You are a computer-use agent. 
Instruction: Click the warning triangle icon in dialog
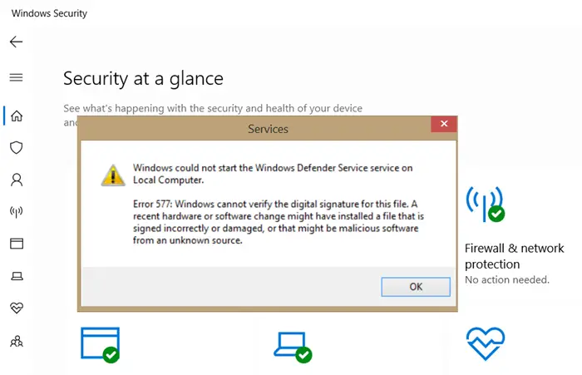pyautogui.click(x=113, y=175)
